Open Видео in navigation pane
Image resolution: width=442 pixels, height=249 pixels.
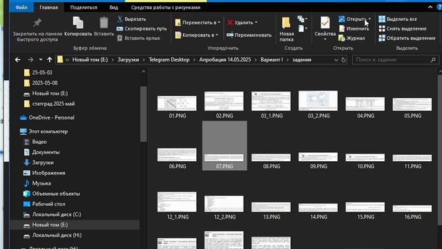[x=39, y=142]
